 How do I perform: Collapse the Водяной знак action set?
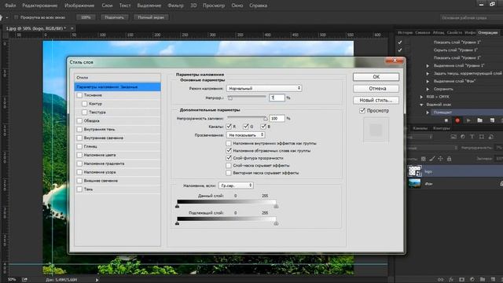(421, 105)
